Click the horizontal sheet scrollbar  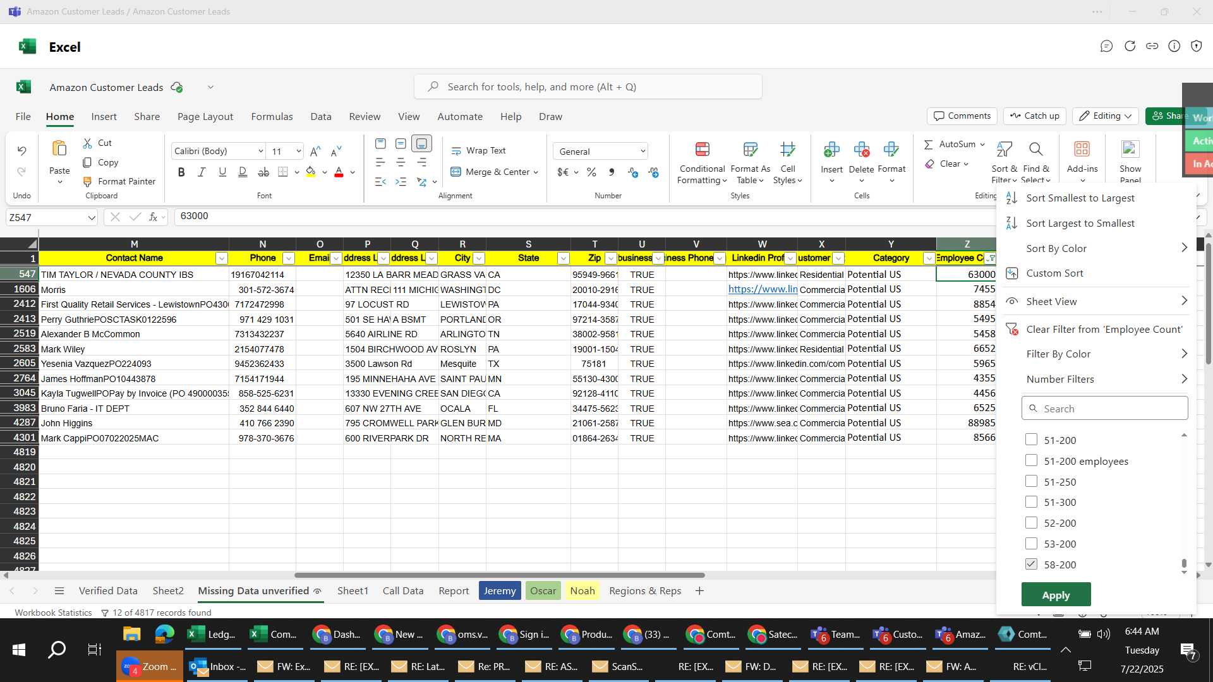click(499, 575)
